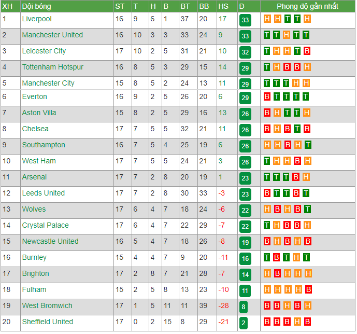This screenshot has width=357, height=334.
Task: Open the Manchester United team link
Action: point(52,35)
